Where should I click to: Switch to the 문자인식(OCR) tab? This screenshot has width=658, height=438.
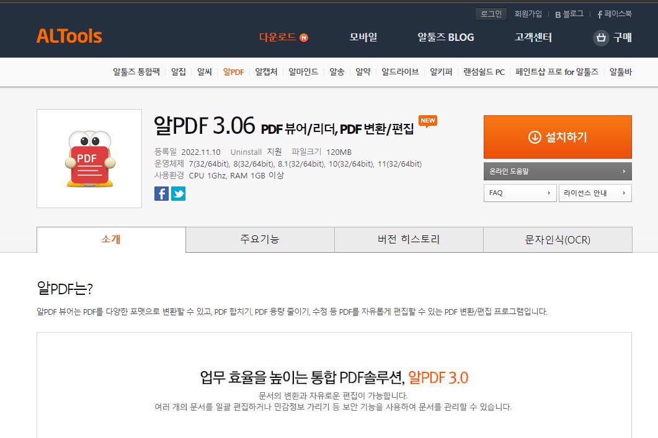[558, 240]
